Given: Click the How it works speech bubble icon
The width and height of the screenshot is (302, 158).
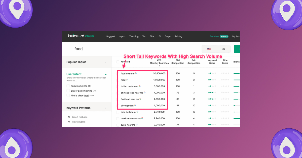Looking at the screenshot, I should [69, 122].
